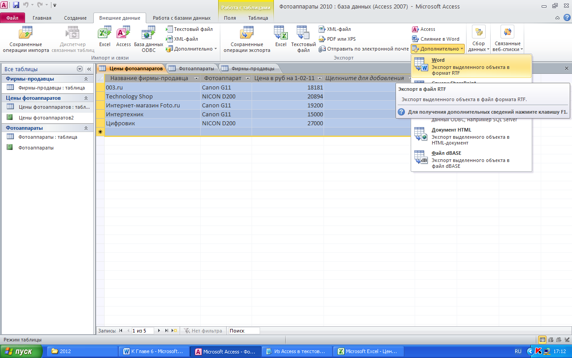Open Фотоаппараты : таблица item
The image size is (572, 358).
[47, 137]
